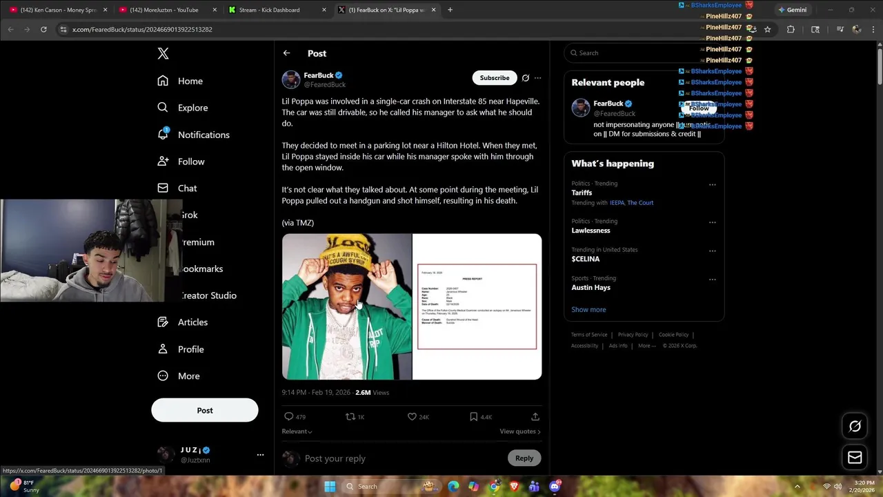This screenshot has height=497, width=883.
Task: Open the Chrome three-dot menu
Action: 873,29
